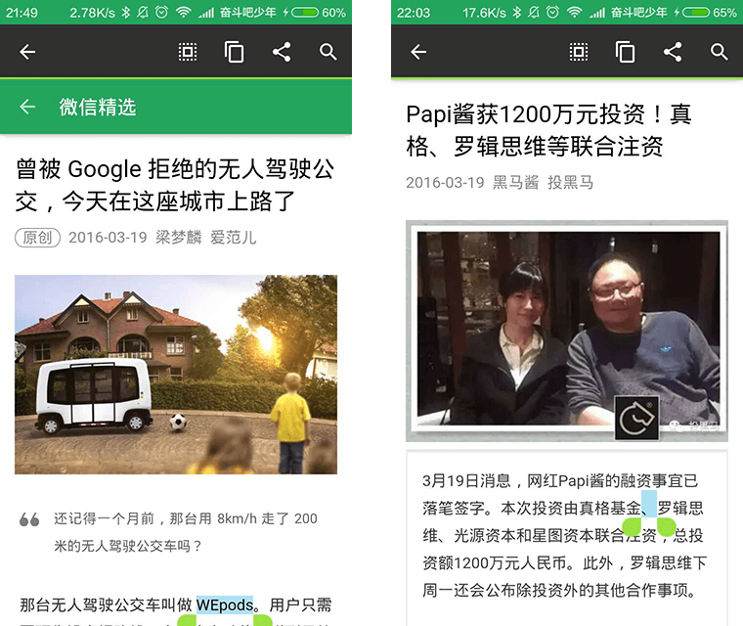Screen dimensions: 743x626
Task: Tap back arrow in left screen dark toolbar
Action: click(x=27, y=52)
